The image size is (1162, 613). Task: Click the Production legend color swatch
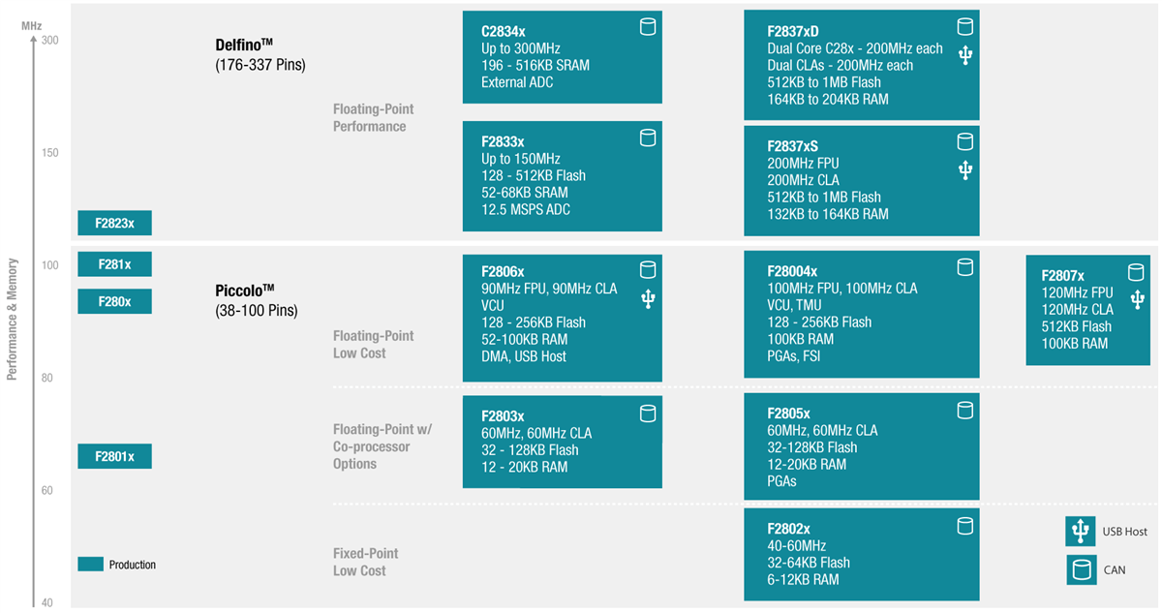(90, 565)
